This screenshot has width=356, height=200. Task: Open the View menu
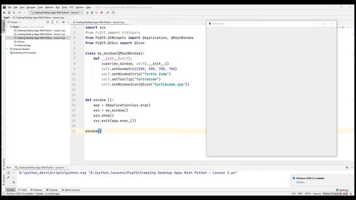tap(22, 7)
